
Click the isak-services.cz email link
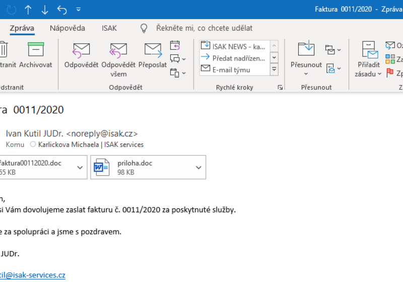coord(33,275)
